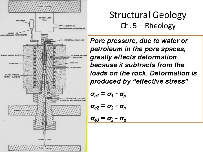The image size is (203, 152).
Task: Click the OUTPUT TO label below the dial gauge
Action: tap(13, 33)
